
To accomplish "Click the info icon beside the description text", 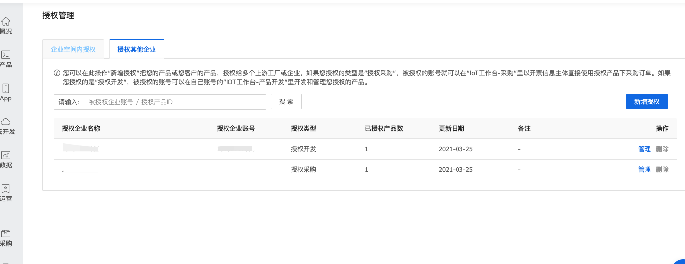I will pyautogui.click(x=57, y=73).
